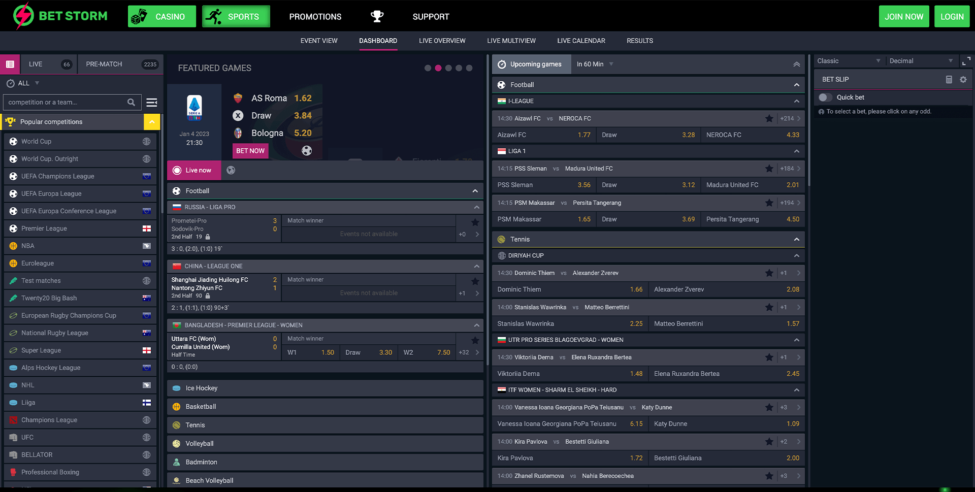Favorite the Aizawl FC vs NEROCA FC match
The image size is (975, 492).
coord(769,118)
